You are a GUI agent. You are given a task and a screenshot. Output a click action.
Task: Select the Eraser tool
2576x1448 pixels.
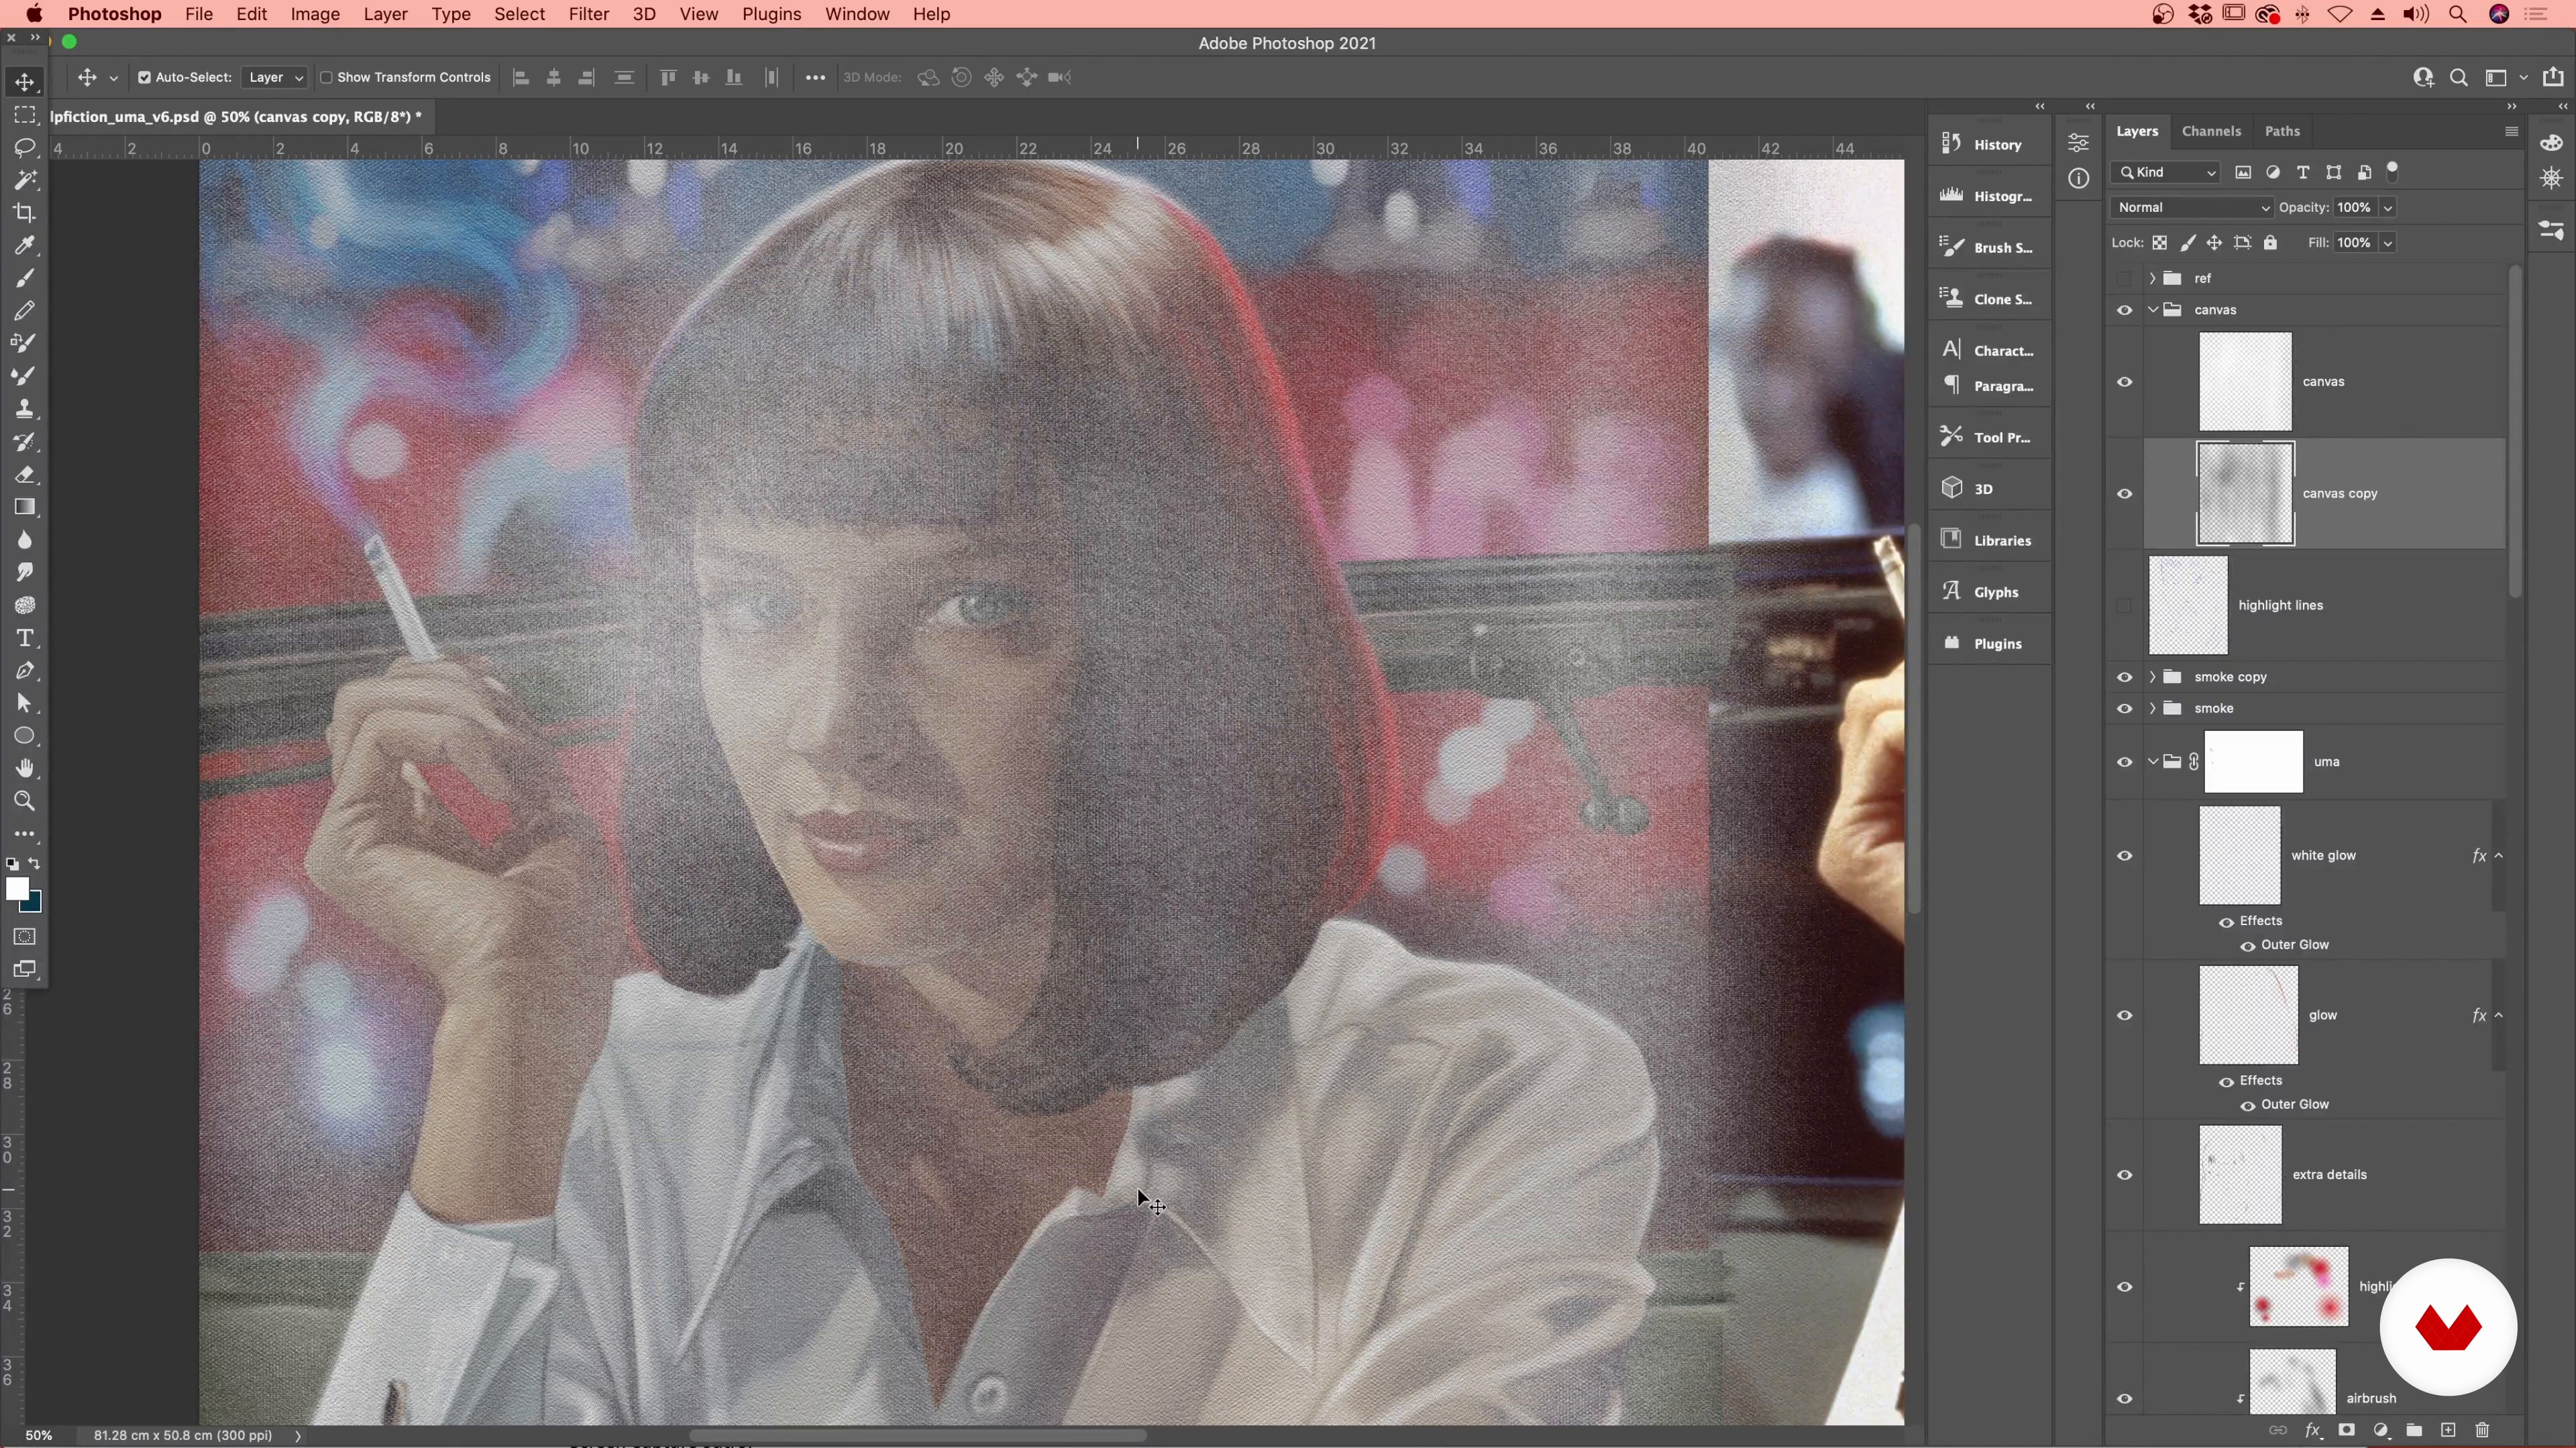coord(25,475)
